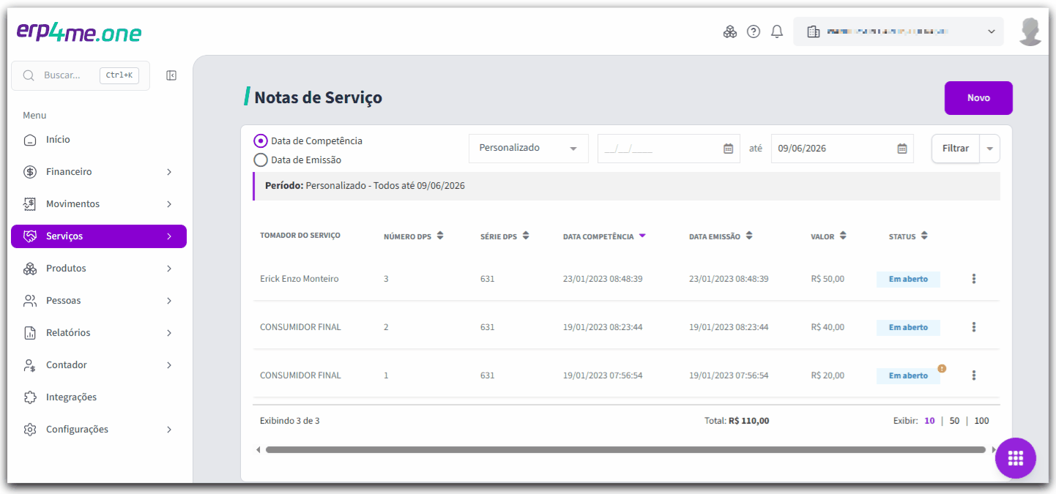Select Data de Emissão radio option
This screenshot has width=1056, height=494.
click(260, 160)
